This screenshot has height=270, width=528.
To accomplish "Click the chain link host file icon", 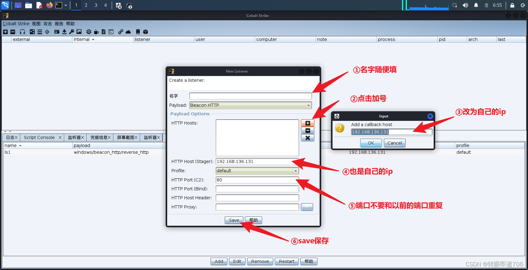I will pos(121,32).
